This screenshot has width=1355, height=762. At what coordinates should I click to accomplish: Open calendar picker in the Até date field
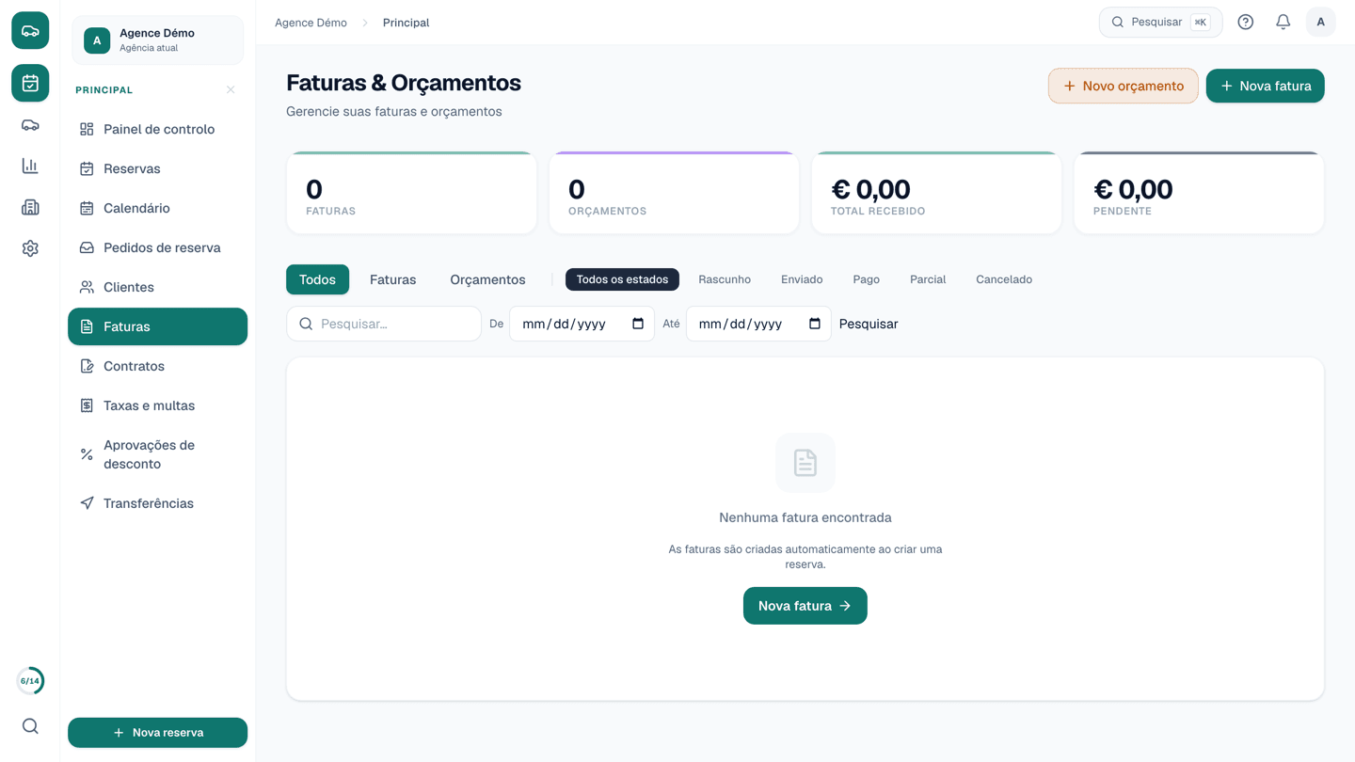tap(815, 324)
